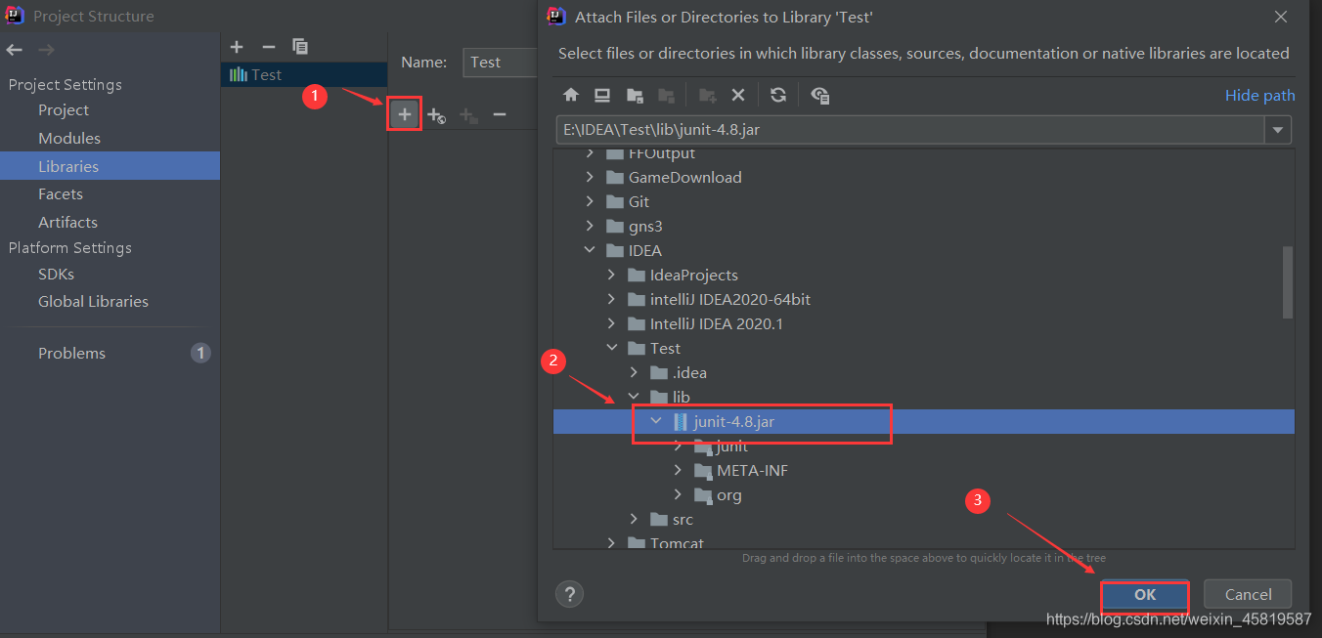1322x638 pixels.
Task: Click the New Folder toolbar icon
Action: [x=708, y=95]
